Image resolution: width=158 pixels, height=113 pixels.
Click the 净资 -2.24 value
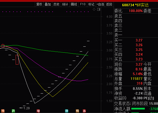coord(139,94)
